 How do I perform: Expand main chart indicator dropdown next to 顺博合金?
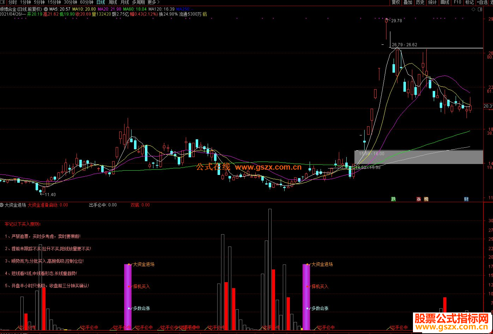pos(45,9)
